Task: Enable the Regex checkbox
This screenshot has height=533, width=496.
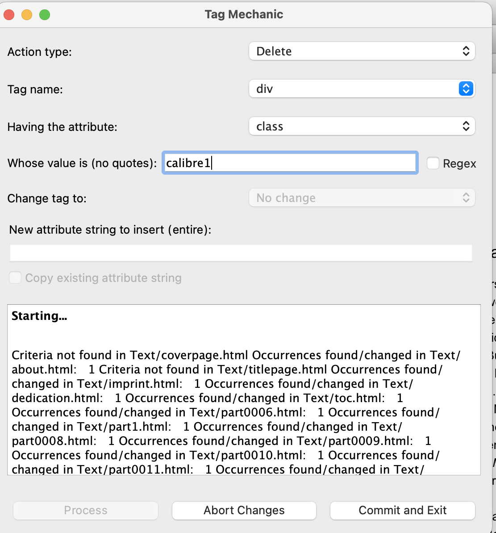Action: 433,164
